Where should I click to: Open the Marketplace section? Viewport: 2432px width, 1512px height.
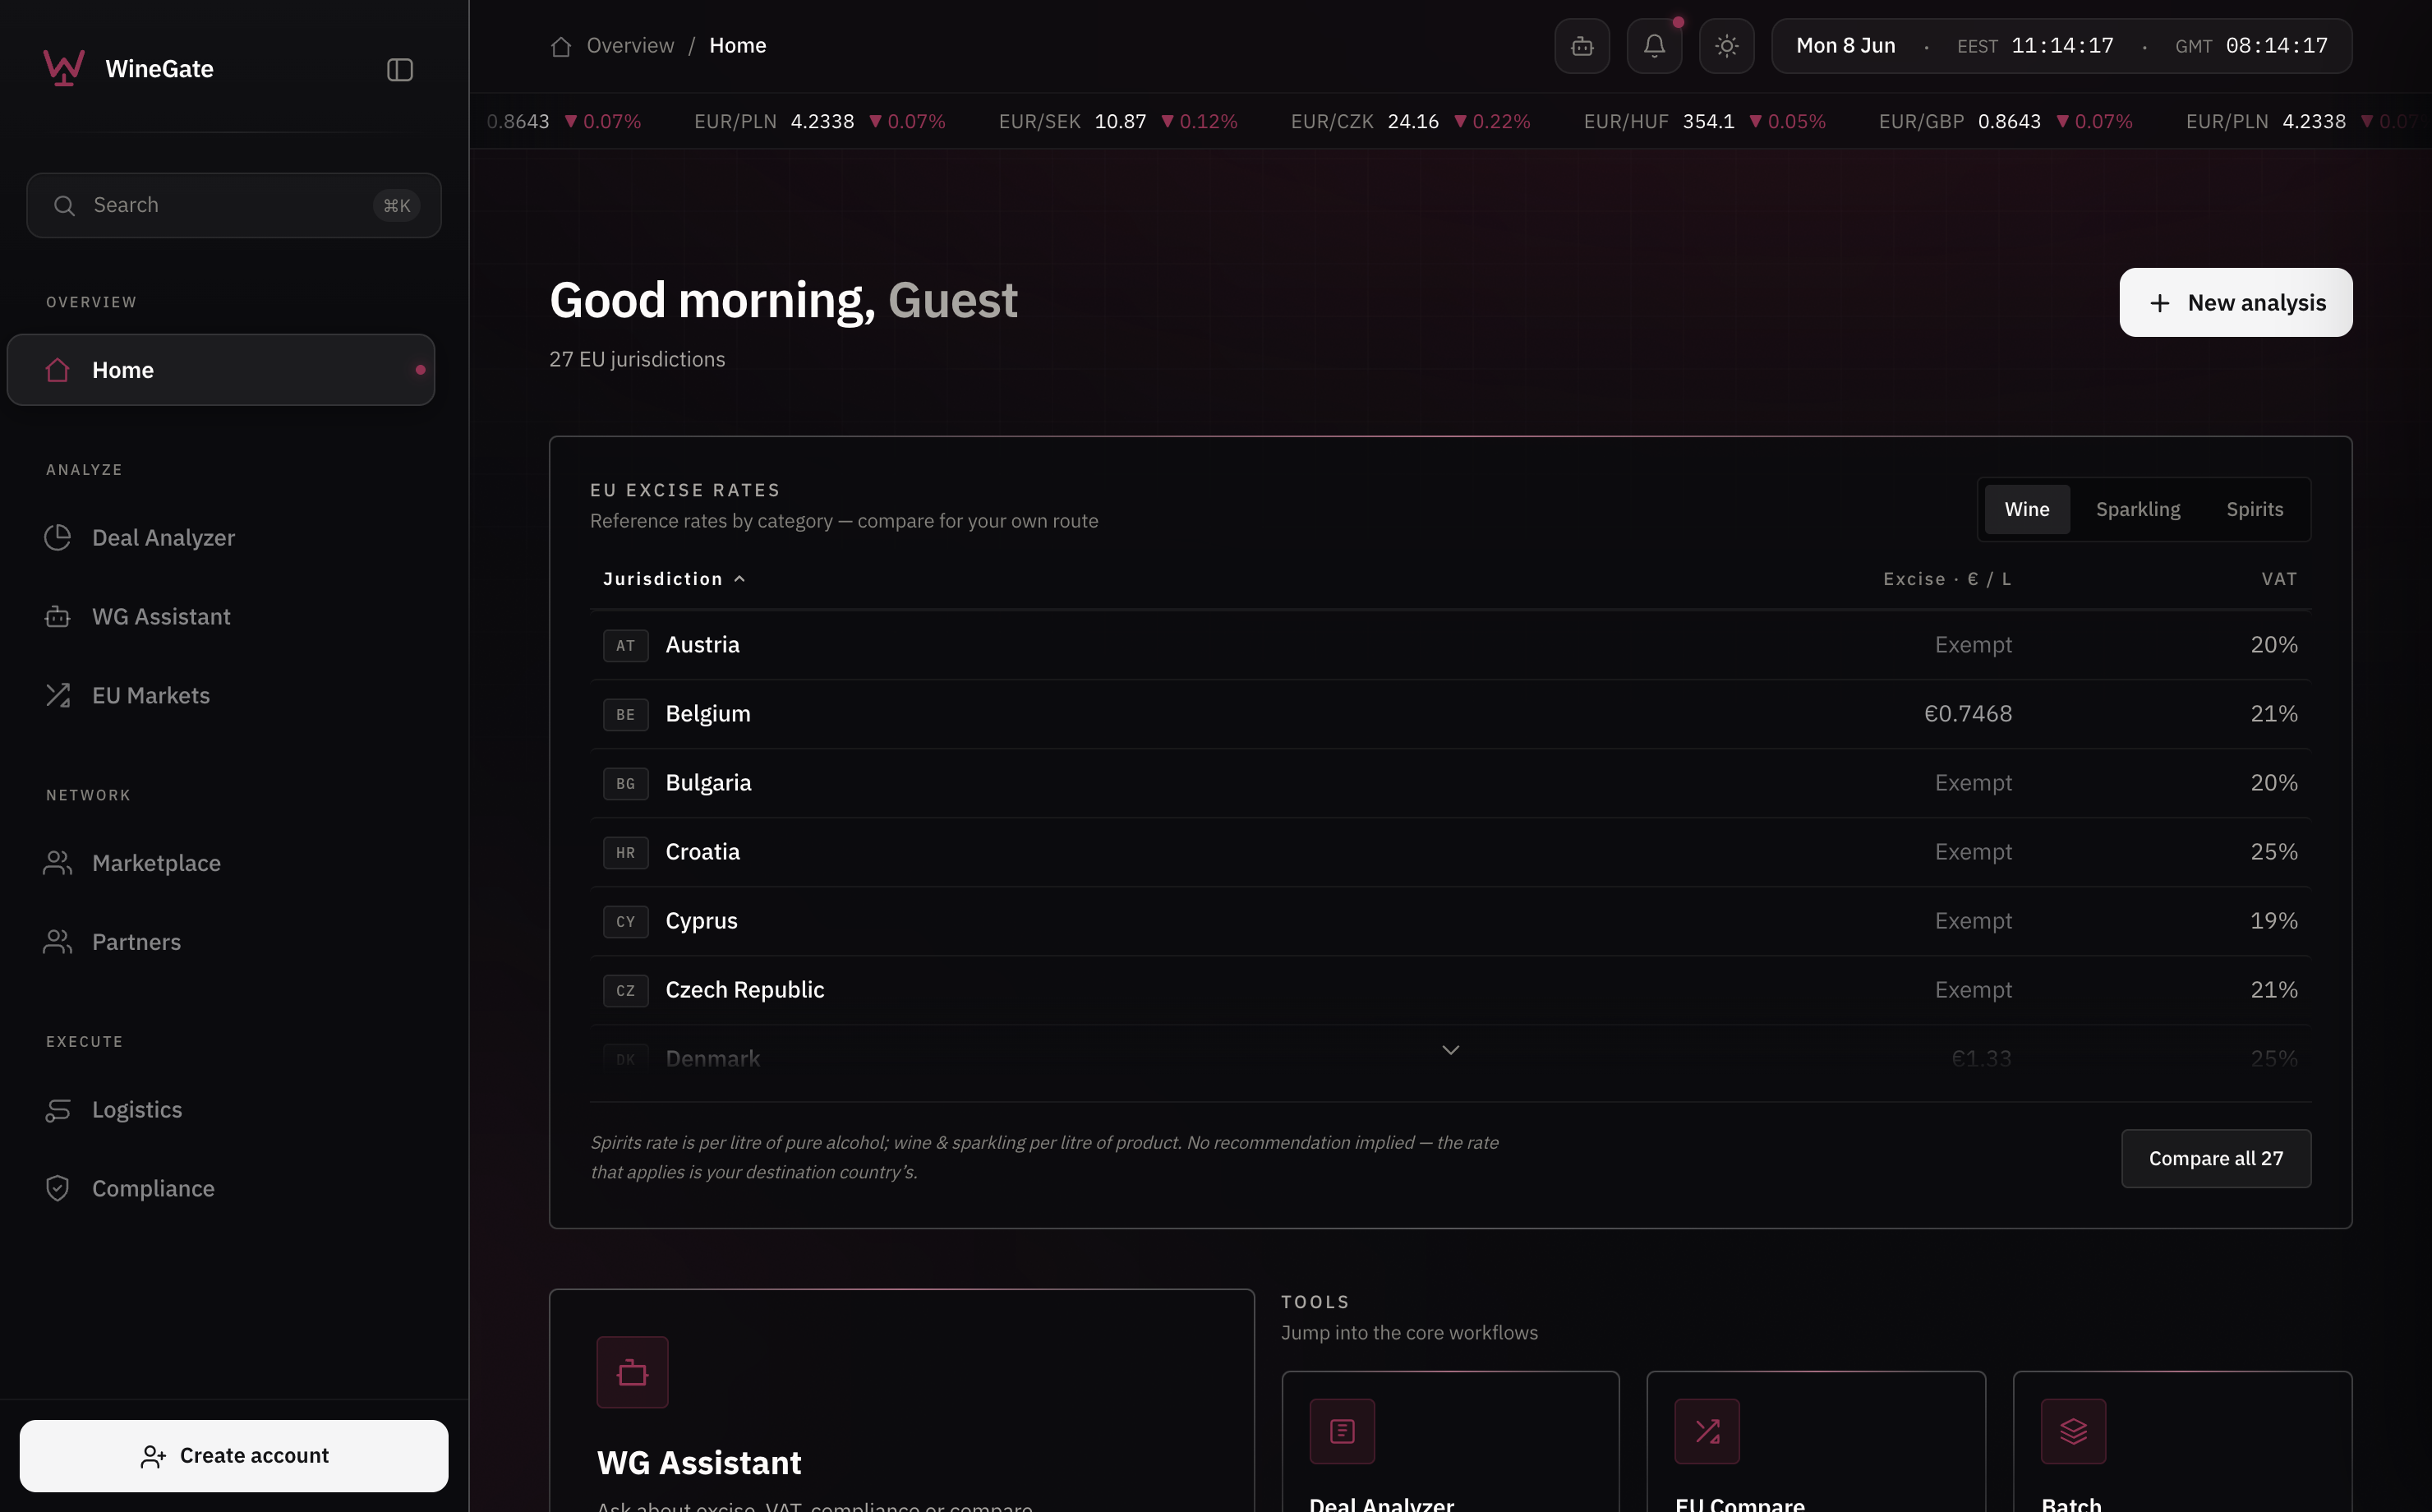tap(156, 862)
